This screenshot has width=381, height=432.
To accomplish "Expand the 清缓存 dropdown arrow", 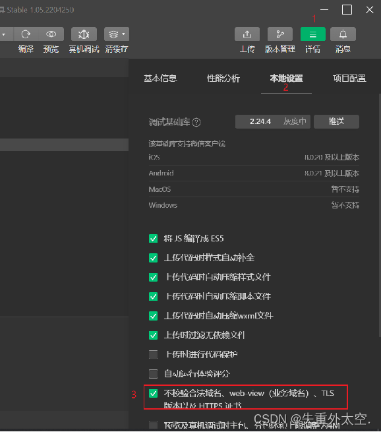I will (124, 34).
